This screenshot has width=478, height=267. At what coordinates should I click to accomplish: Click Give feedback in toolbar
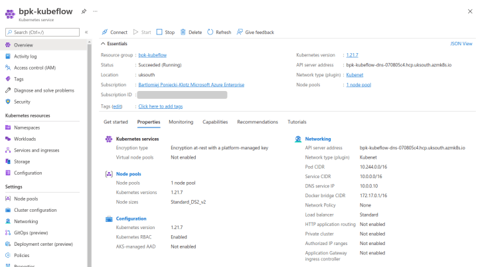click(256, 32)
